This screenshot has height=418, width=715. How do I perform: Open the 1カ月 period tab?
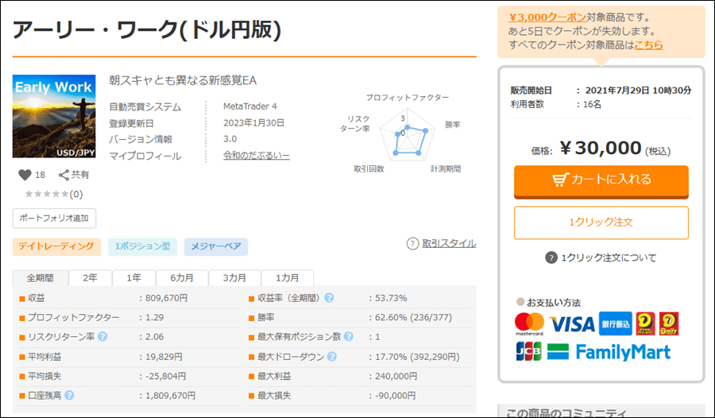(288, 278)
